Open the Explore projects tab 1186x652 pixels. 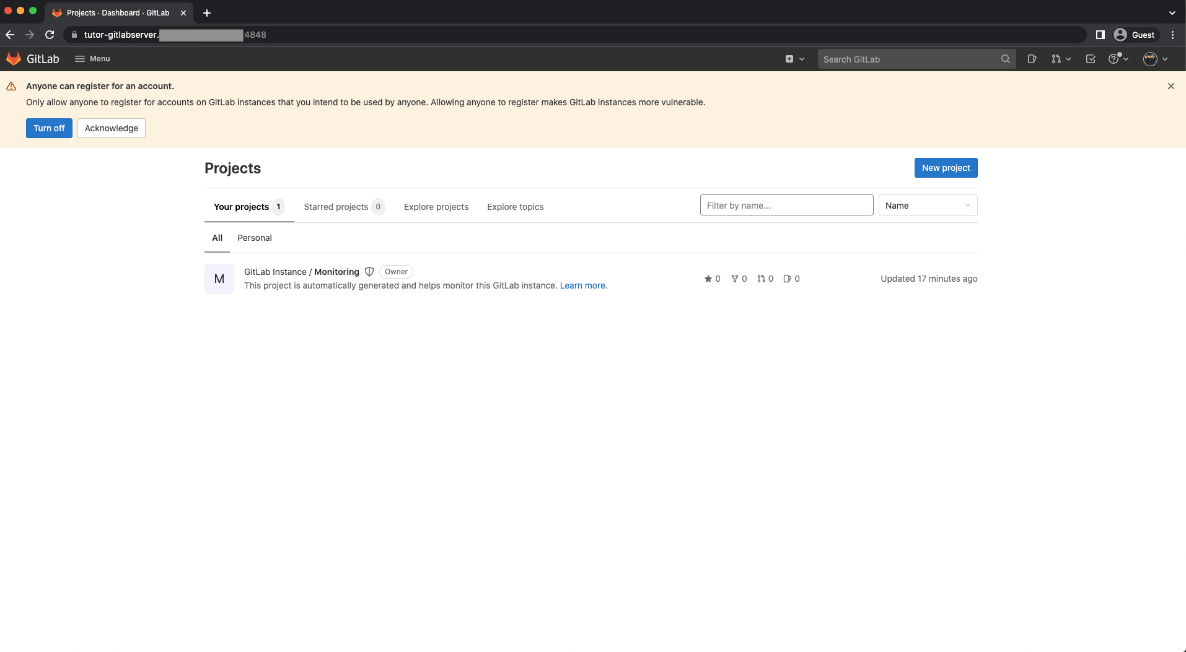tap(436, 207)
